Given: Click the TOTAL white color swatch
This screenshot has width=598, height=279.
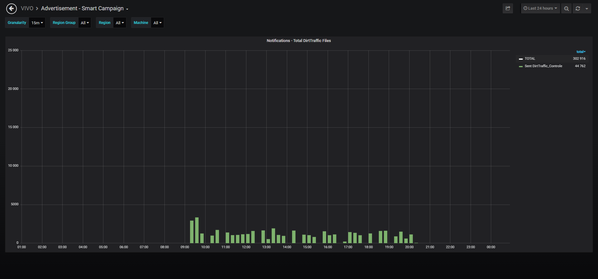Looking at the screenshot, I should tap(521, 59).
